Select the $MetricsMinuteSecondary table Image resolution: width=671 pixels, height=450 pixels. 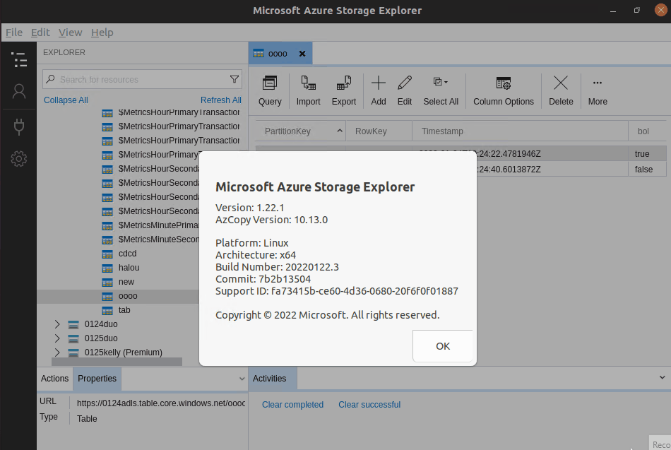pos(158,239)
